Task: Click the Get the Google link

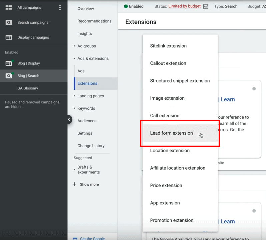Action: [92, 238]
